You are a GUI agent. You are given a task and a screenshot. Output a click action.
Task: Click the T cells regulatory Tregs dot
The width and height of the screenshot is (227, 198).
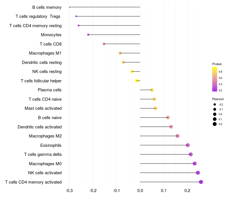coord(76,16)
